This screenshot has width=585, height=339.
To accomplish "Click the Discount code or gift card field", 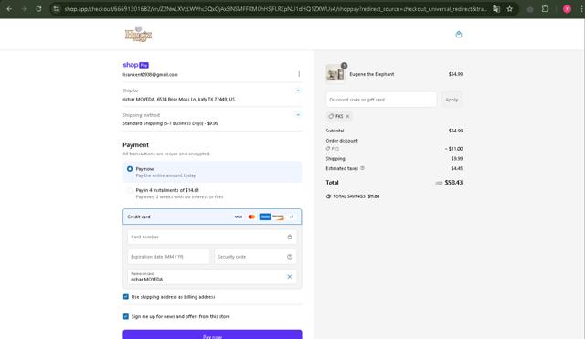I will click(381, 100).
